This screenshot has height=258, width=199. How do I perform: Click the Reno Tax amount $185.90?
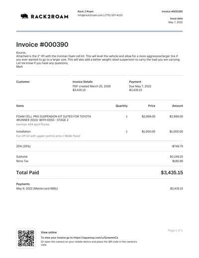click(x=178, y=161)
